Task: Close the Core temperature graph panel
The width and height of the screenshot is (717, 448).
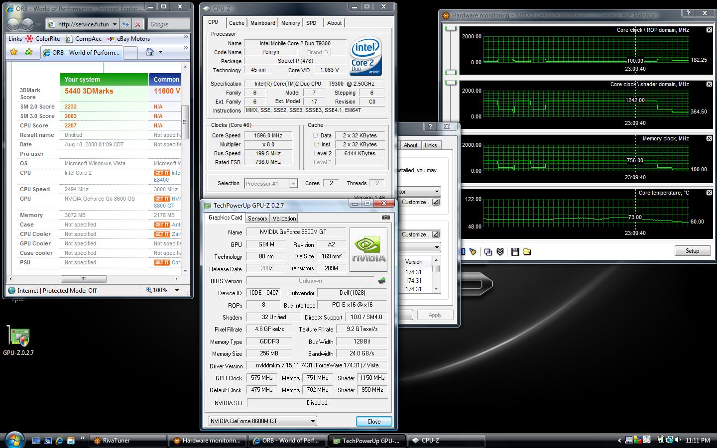Action: tap(709, 193)
